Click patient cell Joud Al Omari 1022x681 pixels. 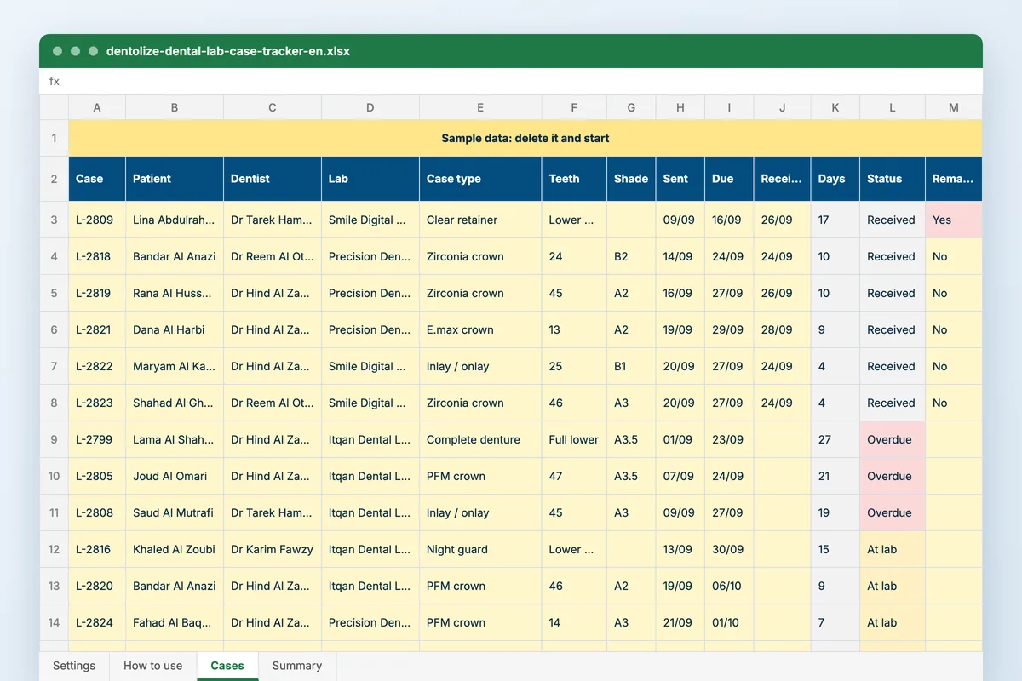175,476
